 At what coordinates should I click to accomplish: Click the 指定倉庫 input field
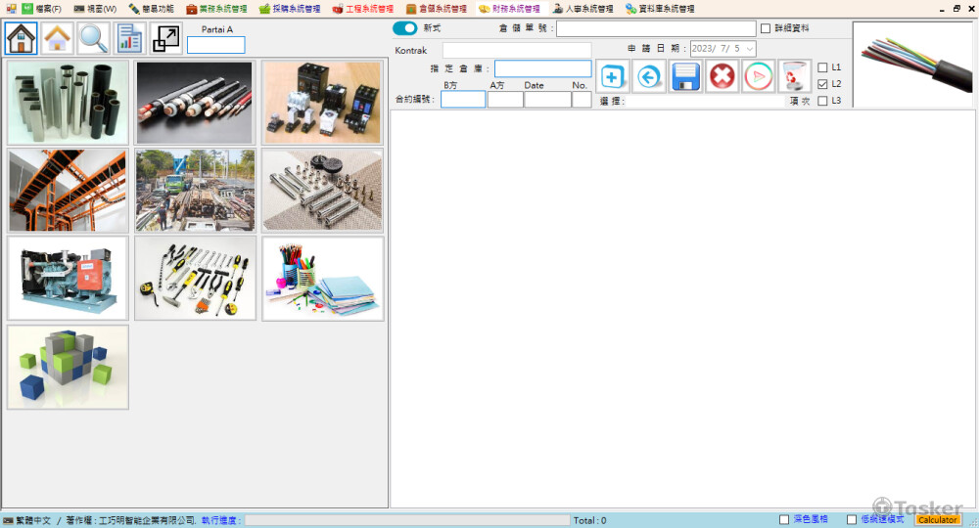point(542,68)
